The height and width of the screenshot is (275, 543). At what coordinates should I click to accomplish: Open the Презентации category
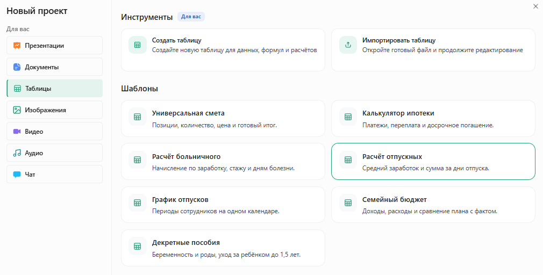tap(55, 45)
